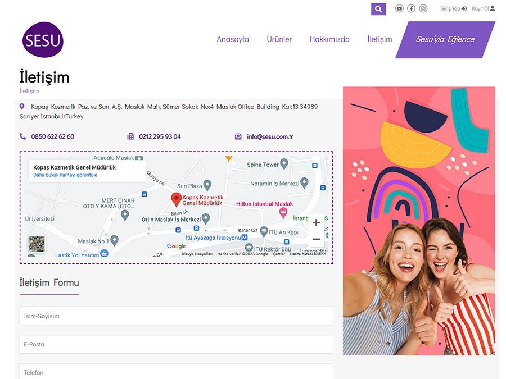Open the Ürünler menu item
Image resolution: width=506 pixels, height=379 pixels.
click(x=279, y=39)
